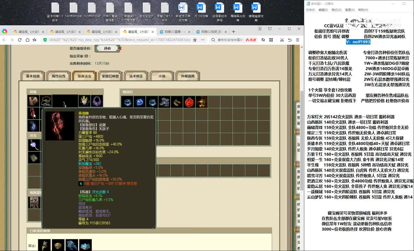Viewport: 414px width, 251px height.
Task: Click the 还价 bargain button
Action: click(107, 48)
